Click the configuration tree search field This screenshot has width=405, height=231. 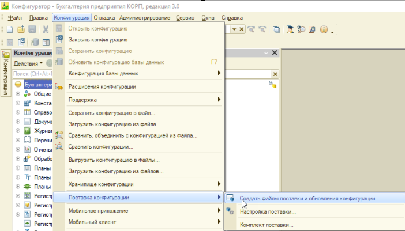(x=32, y=74)
